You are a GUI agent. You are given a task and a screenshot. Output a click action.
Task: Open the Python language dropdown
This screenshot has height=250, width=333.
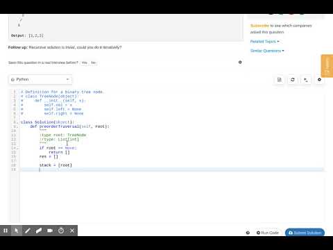pos(40,79)
